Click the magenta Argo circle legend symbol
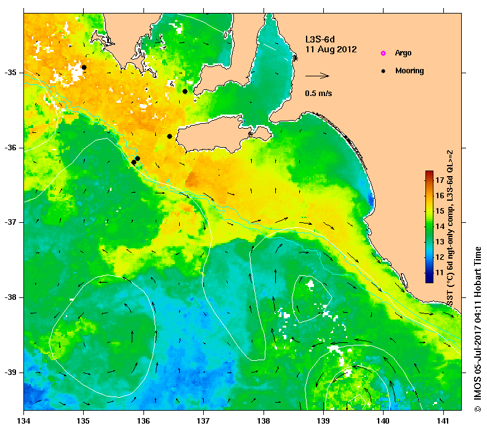 coord(384,54)
